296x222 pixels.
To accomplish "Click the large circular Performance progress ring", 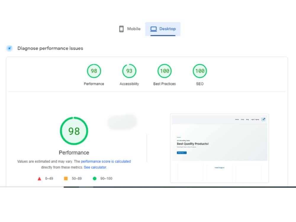I will coord(74,131).
